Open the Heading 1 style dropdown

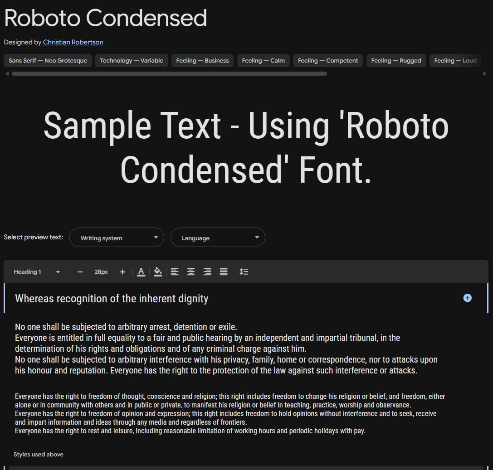click(37, 272)
